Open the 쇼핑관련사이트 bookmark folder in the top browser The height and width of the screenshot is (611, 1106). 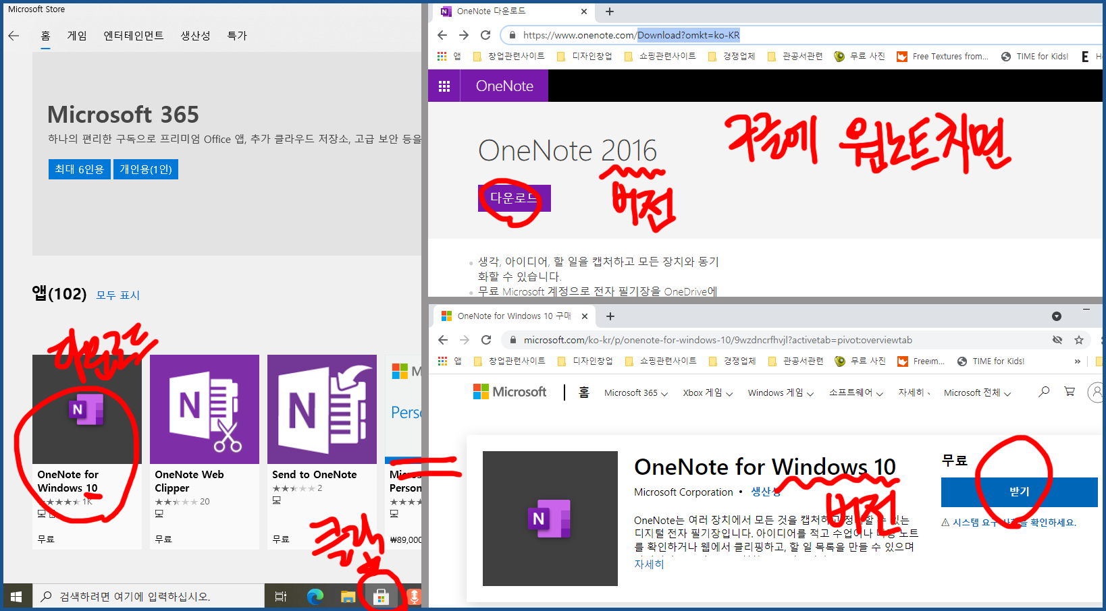coord(660,57)
